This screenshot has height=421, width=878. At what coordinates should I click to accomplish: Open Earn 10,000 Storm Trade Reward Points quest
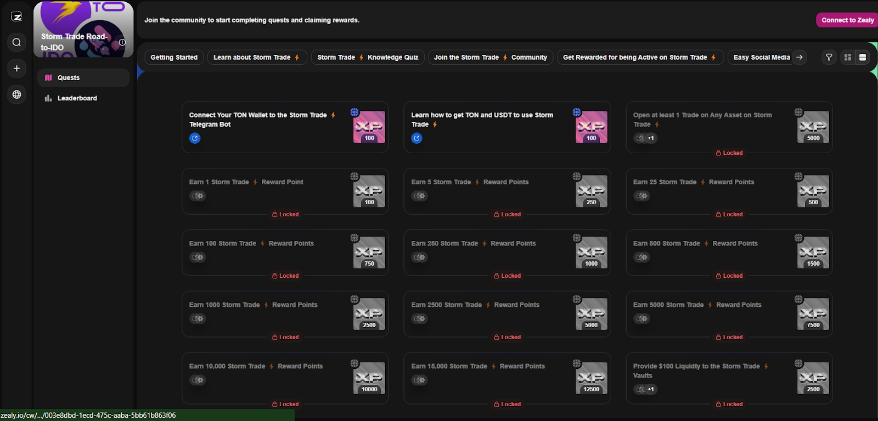point(256,367)
